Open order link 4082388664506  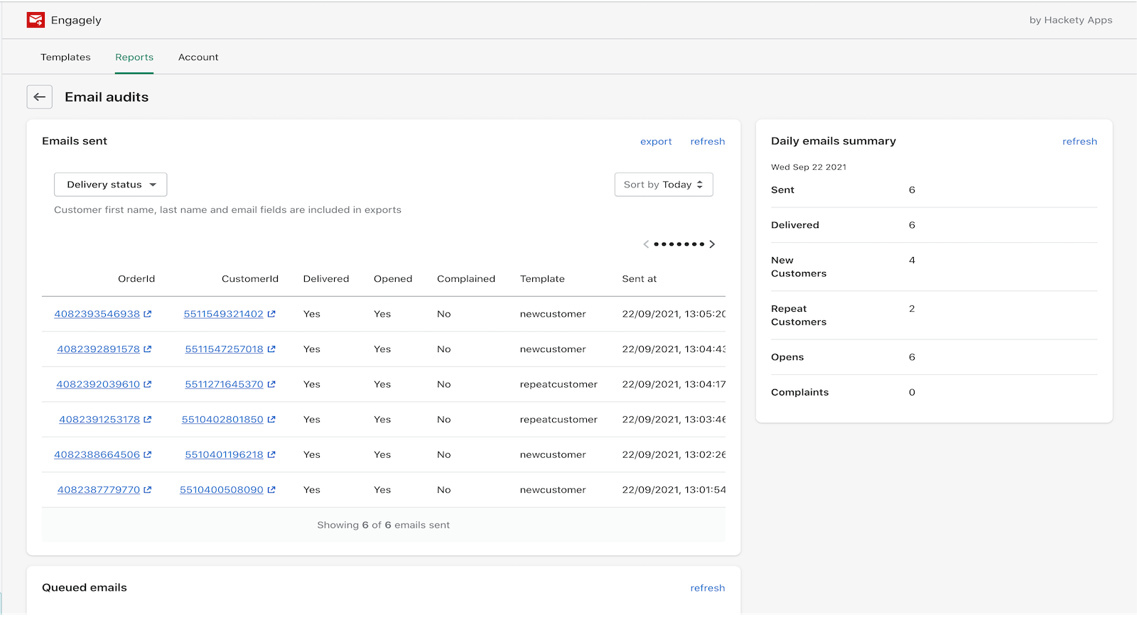97,454
